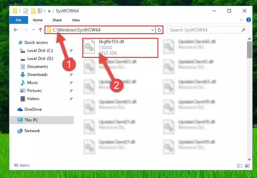Refresh the SysWOW64 folder
Screen dimensions: 257x178
[x=159, y=30]
